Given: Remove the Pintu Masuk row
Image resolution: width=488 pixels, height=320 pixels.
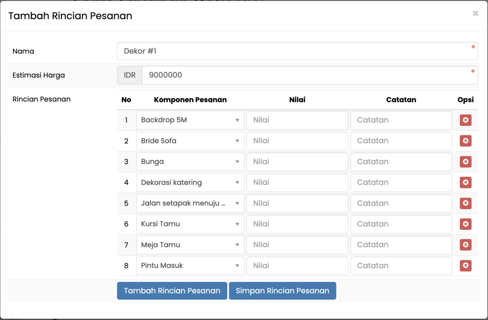Looking at the screenshot, I should pos(465,266).
